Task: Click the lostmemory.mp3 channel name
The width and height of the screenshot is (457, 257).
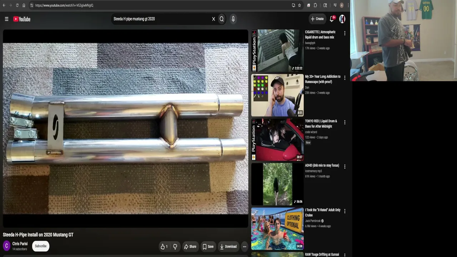Action: click(x=313, y=171)
